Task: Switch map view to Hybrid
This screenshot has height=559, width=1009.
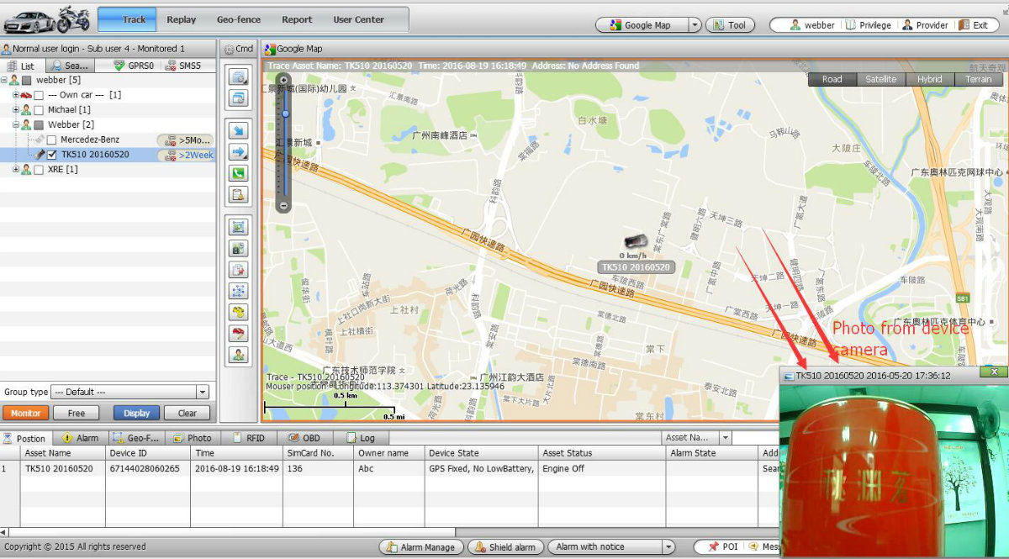Action: (x=930, y=79)
